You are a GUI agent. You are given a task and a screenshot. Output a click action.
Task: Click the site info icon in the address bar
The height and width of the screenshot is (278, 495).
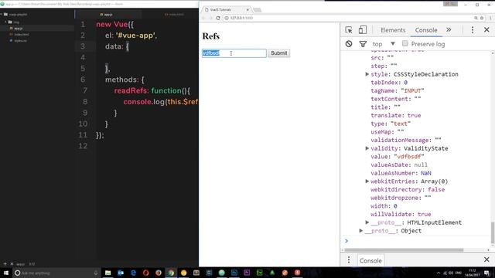(227, 18)
